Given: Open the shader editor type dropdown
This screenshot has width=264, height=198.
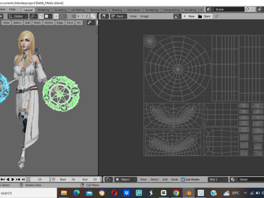Looking at the screenshot, I should pos(109,179).
